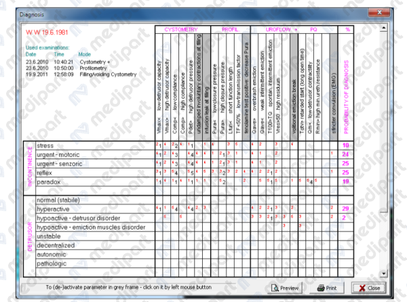Select the 'paradox' incontinence row

[x=95, y=182]
